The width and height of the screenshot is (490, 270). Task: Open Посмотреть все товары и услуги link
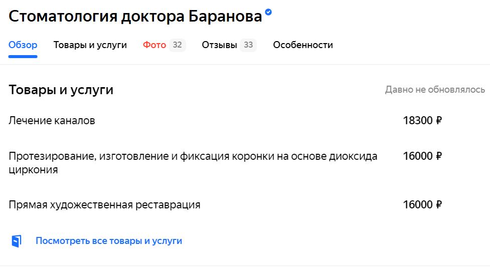click(109, 241)
